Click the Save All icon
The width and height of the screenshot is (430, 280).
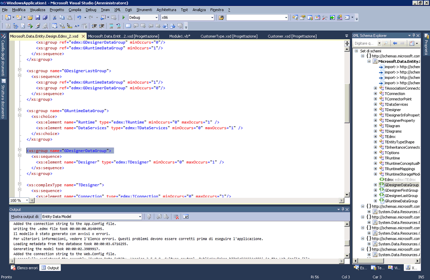[x=45, y=18]
